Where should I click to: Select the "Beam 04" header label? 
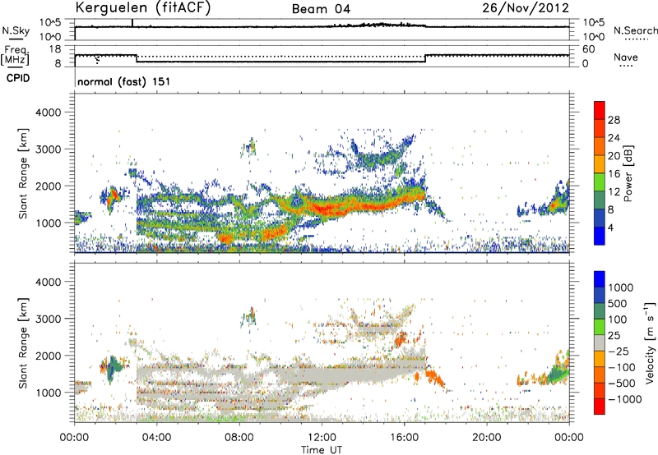click(x=321, y=9)
